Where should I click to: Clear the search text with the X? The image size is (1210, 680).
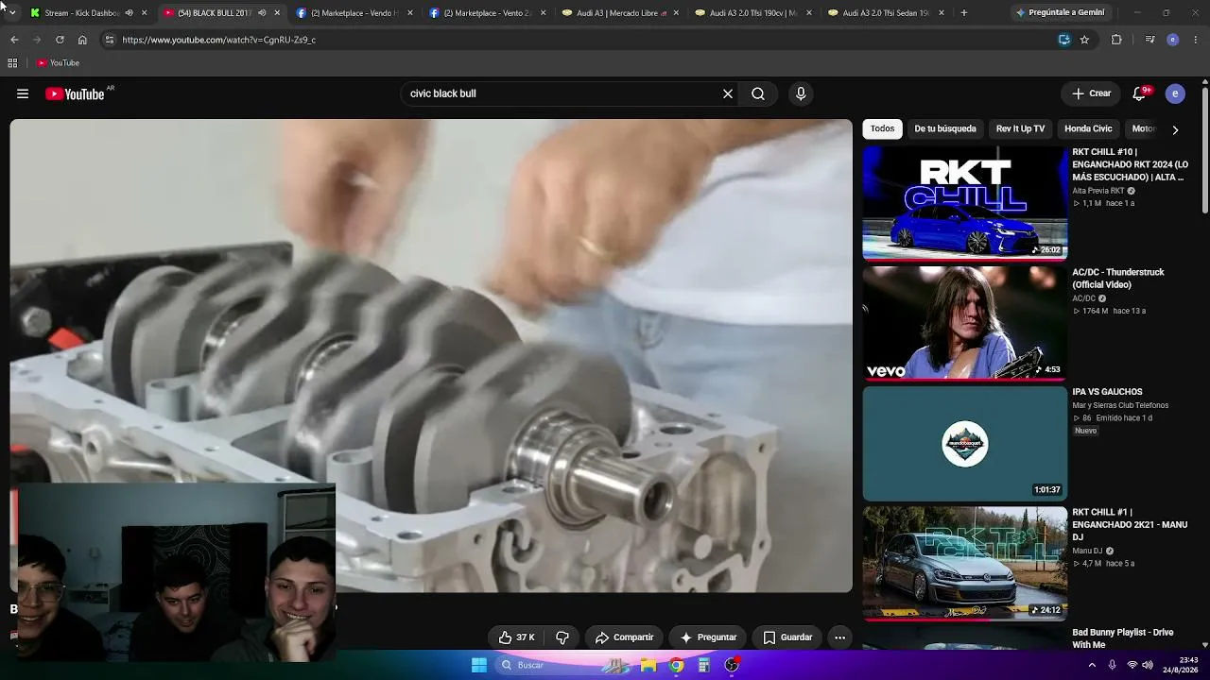pyautogui.click(x=728, y=93)
